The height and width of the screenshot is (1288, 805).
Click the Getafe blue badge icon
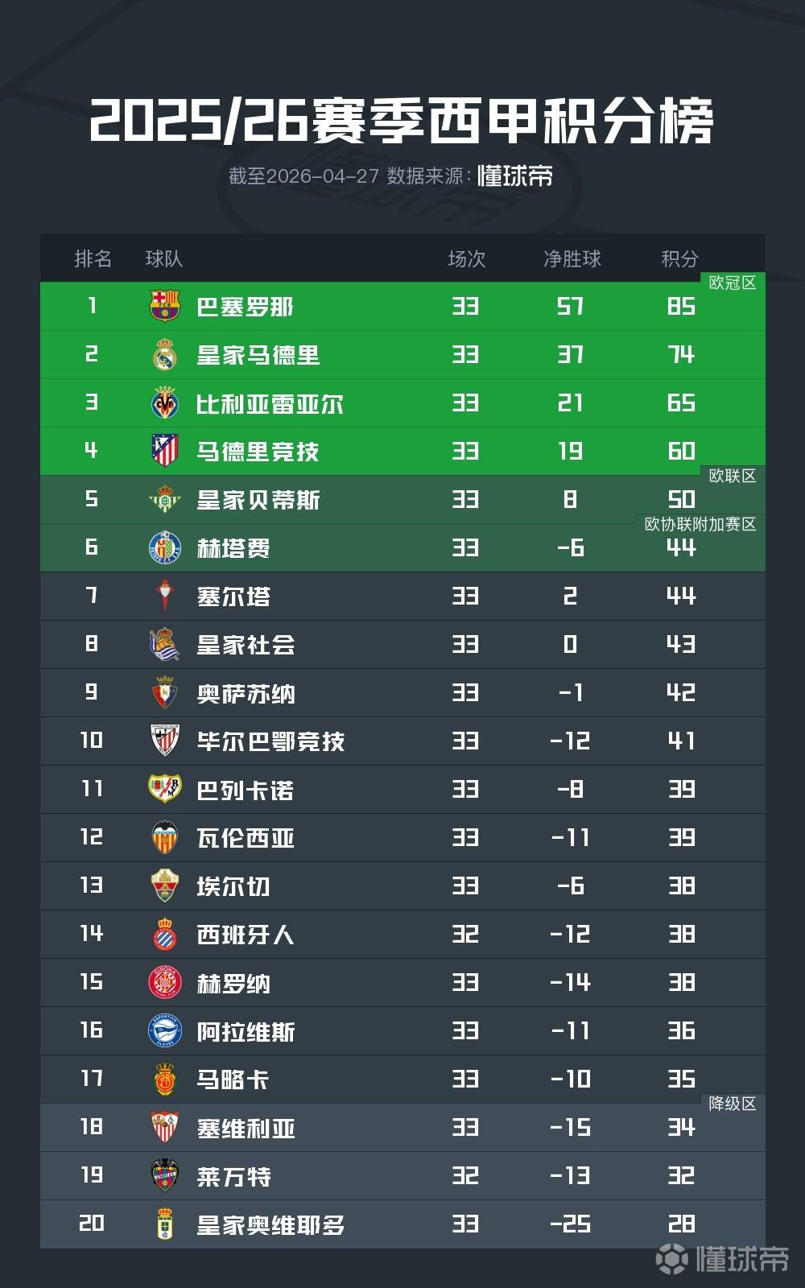[165, 547]
